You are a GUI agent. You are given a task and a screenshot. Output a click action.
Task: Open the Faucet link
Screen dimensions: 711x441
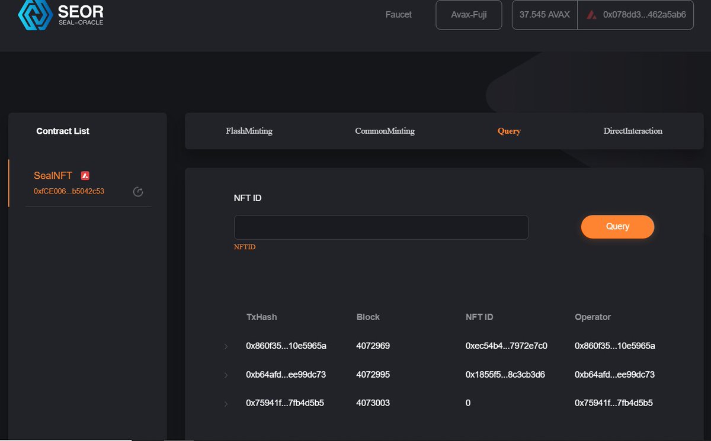[x=398, y=15]
